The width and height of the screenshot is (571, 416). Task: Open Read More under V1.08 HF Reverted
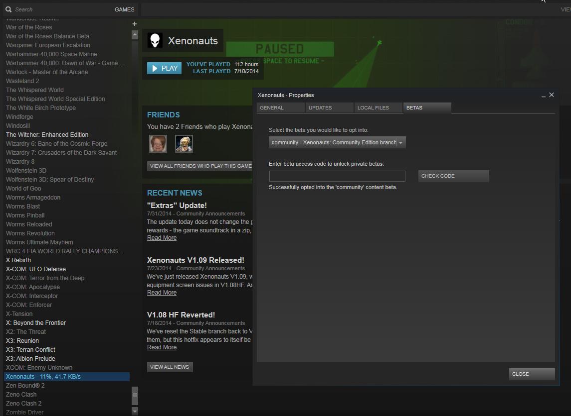coord(162,347)
